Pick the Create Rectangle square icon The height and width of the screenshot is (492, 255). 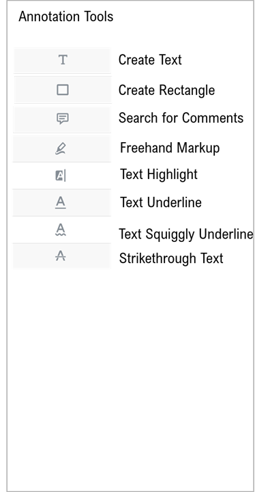click(63, 90)
